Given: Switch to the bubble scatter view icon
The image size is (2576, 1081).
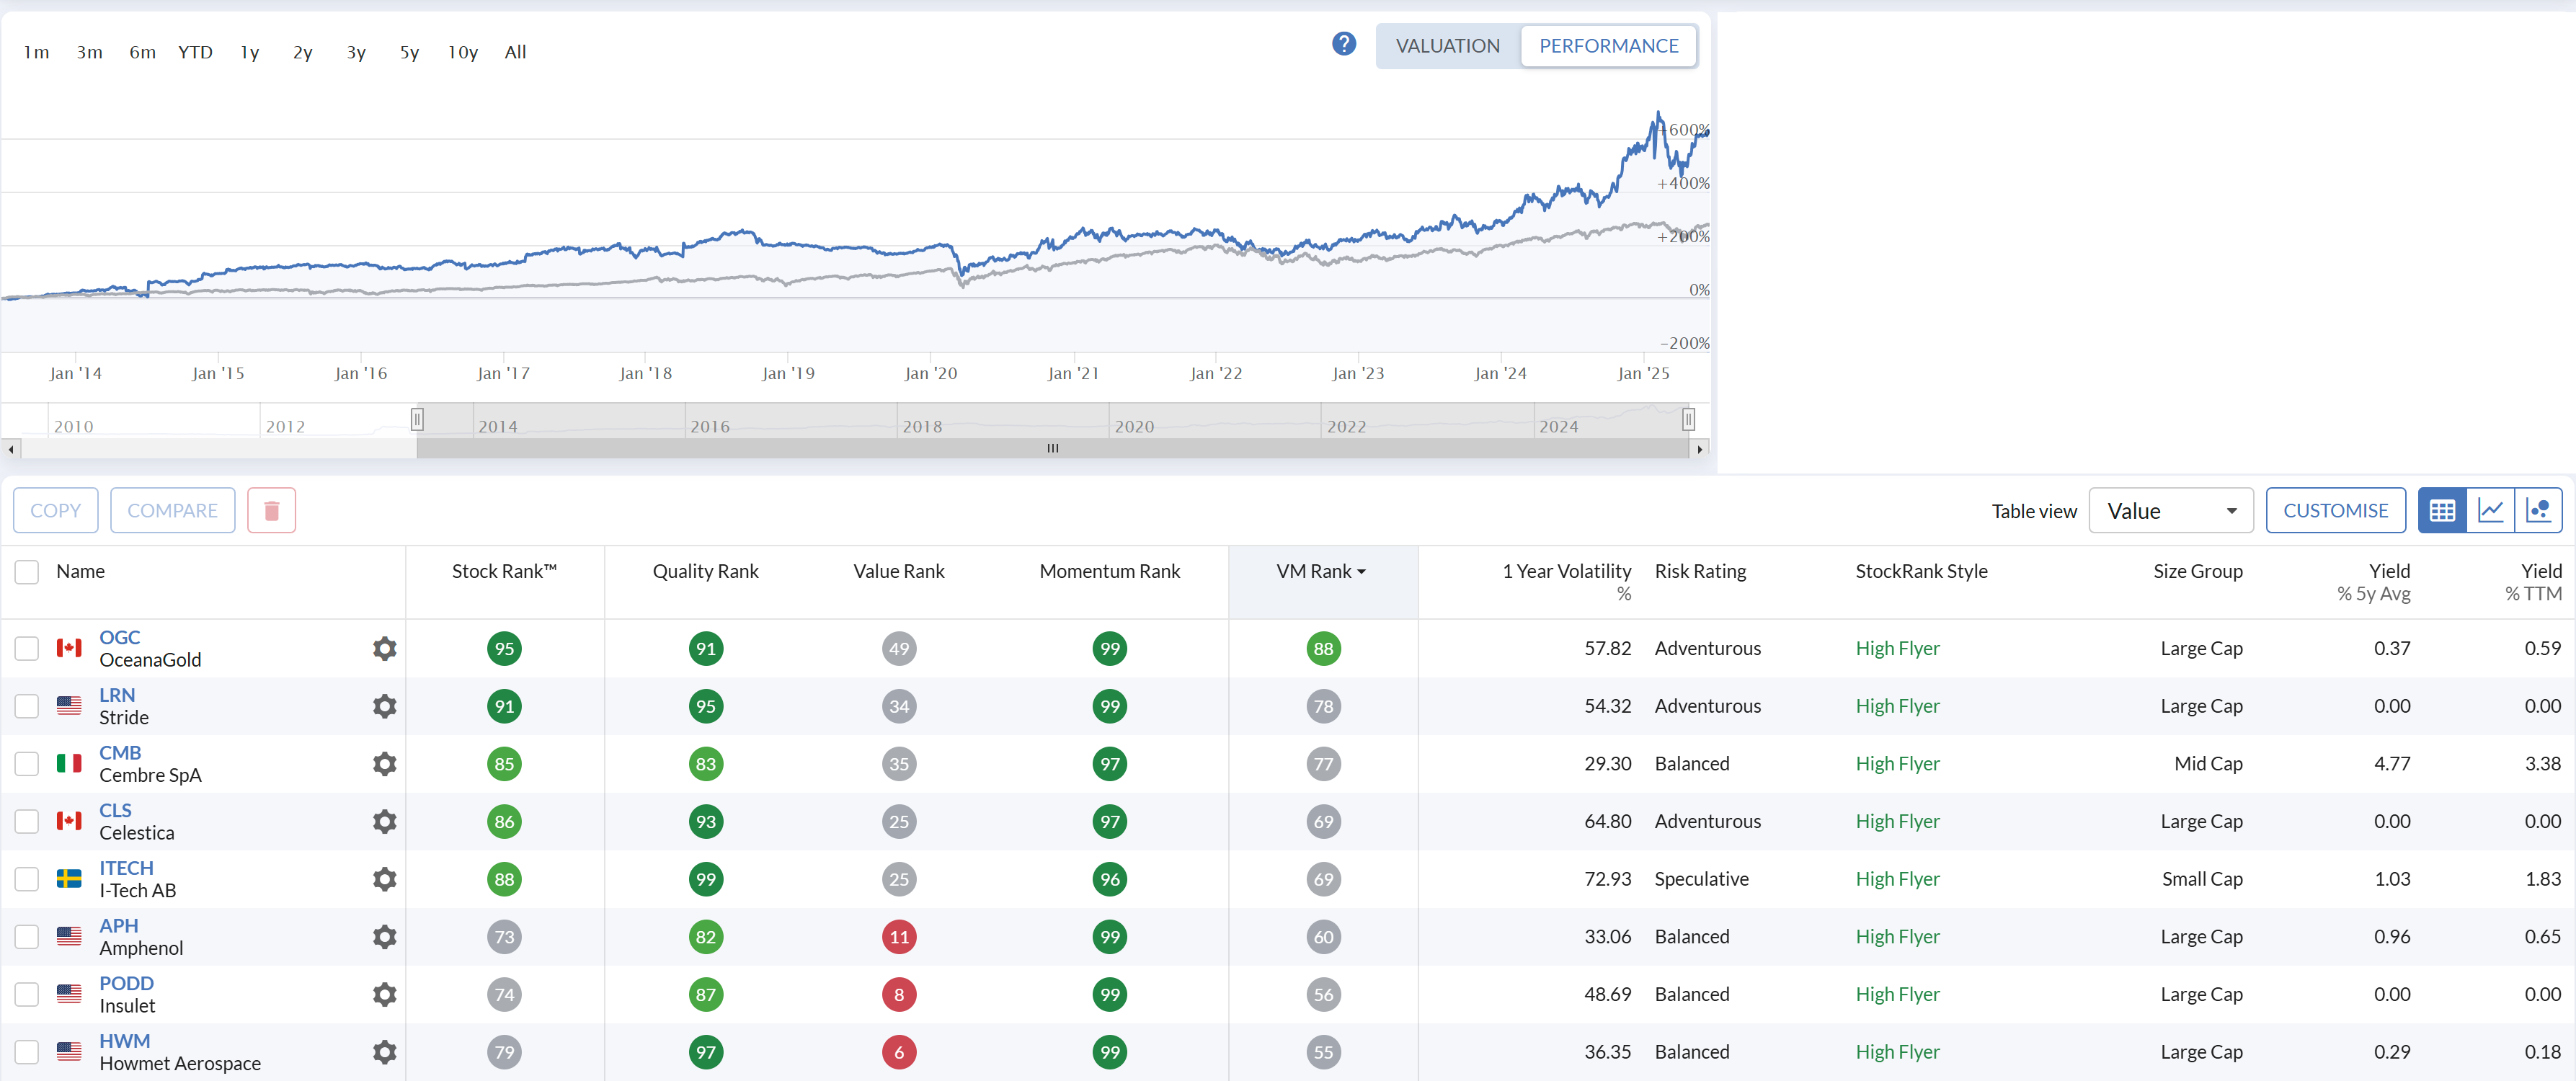Looking at the screenshot, I should pyautogui.click(x=2538, y=511).
